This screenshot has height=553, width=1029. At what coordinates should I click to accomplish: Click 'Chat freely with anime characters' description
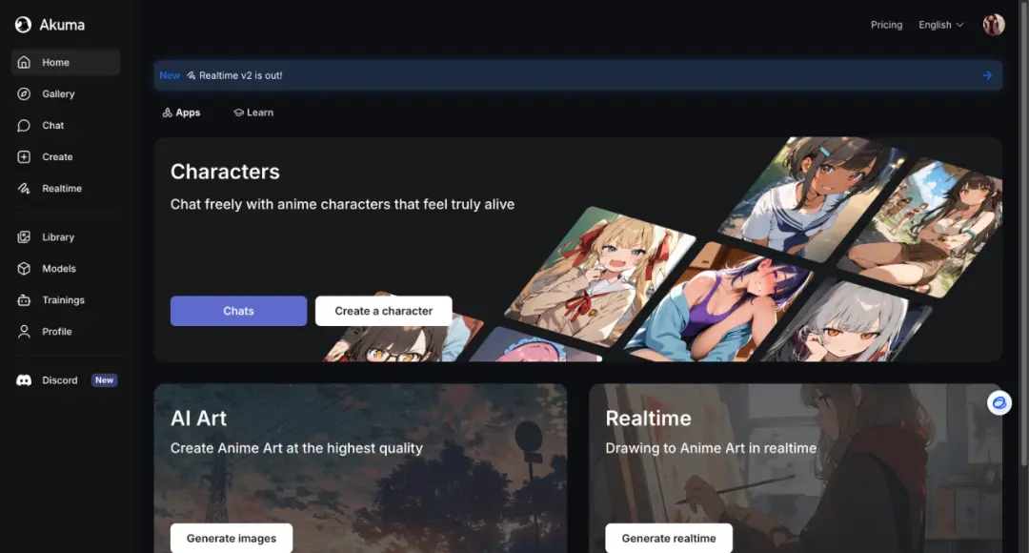click(x=343, y=204)
